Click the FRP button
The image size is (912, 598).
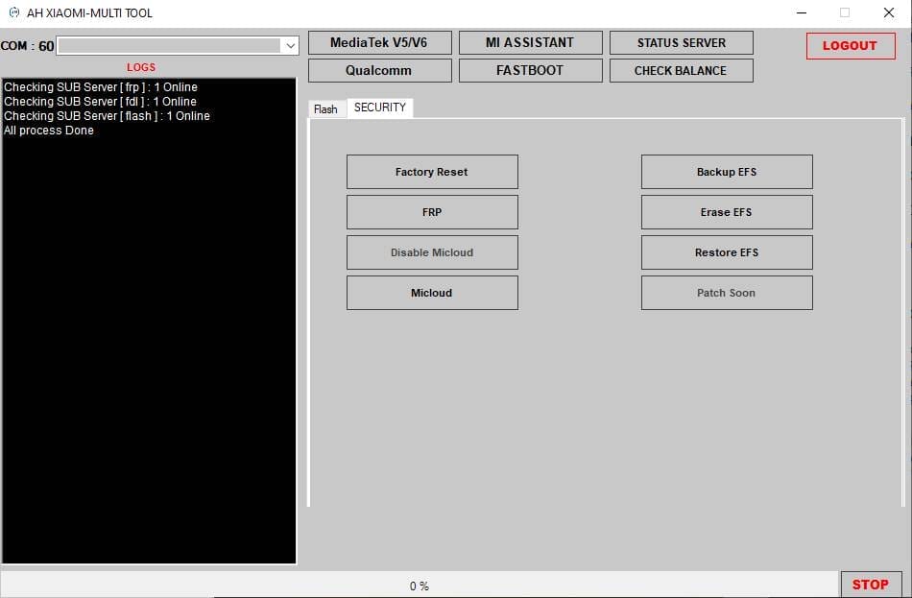coord(432,212)
